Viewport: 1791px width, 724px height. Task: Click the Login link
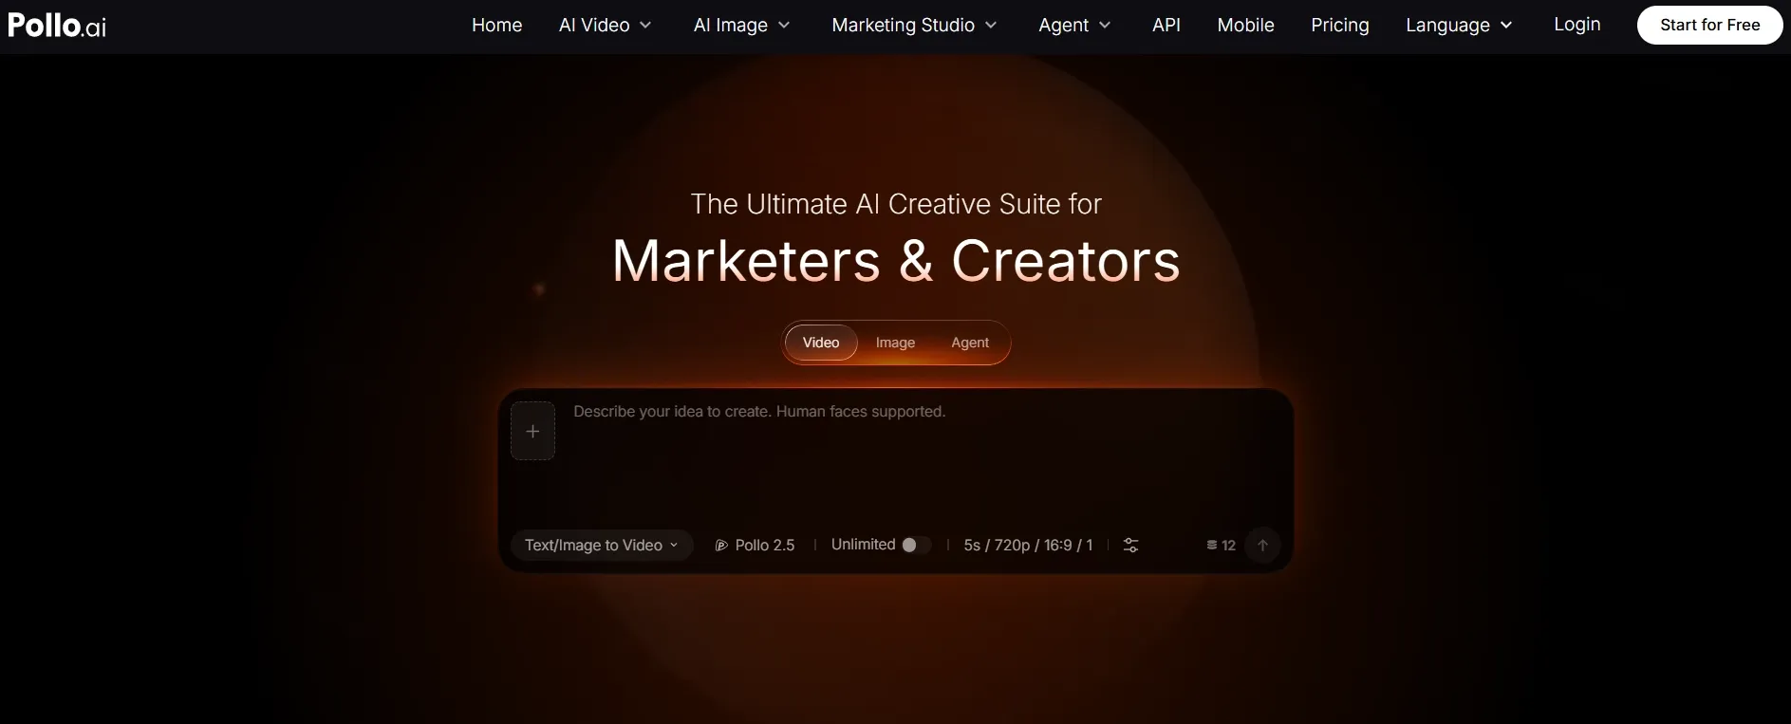[x=1576, y=25]
